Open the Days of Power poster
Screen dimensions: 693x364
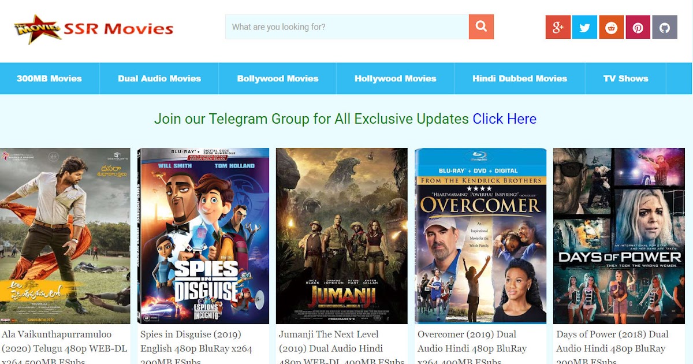[x=619, y=236]
